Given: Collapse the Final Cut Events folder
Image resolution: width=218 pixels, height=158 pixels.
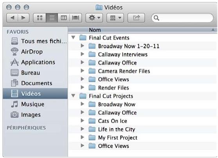Looking at the screenshot, I should coord(73,38).
